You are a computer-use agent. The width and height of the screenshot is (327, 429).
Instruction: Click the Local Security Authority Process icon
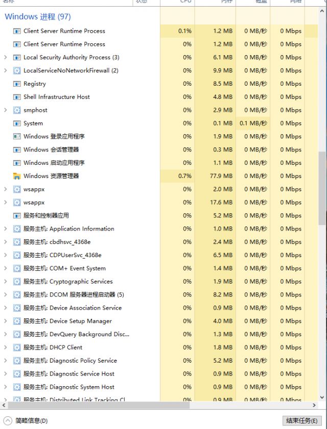[17, 58]
